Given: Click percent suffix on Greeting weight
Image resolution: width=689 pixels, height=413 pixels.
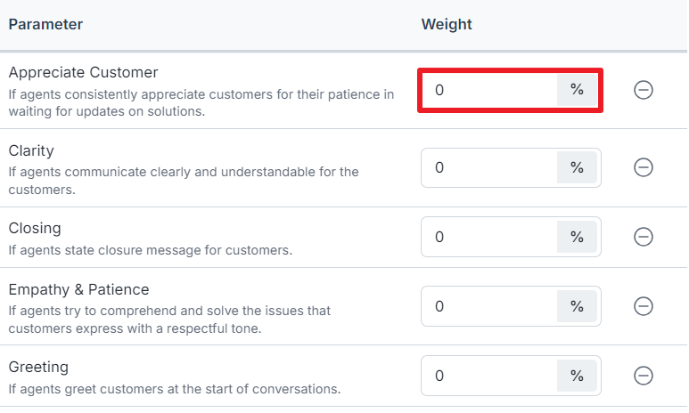Looking at the screenshot, I should click(x=577, y=376).
